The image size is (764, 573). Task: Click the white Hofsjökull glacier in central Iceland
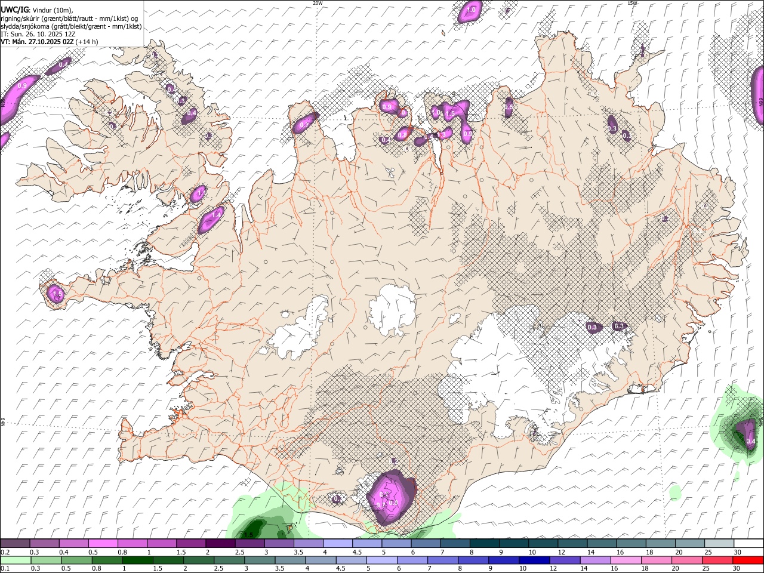coord(392,310)
